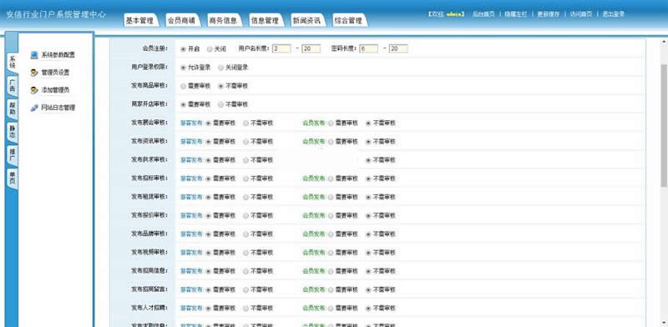The height and width of the screenshot is (327, 668).
Task: Set 游客发布 不需审核 in 发布资讯审核 row
Action: pyautogui.click(x=245, y=141)
